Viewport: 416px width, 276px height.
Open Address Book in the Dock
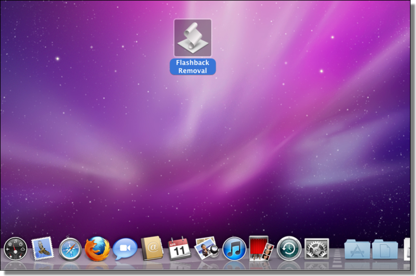(x=152, y=248)
